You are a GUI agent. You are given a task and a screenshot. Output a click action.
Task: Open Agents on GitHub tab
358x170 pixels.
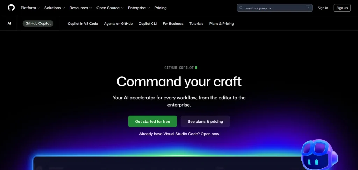118,23
